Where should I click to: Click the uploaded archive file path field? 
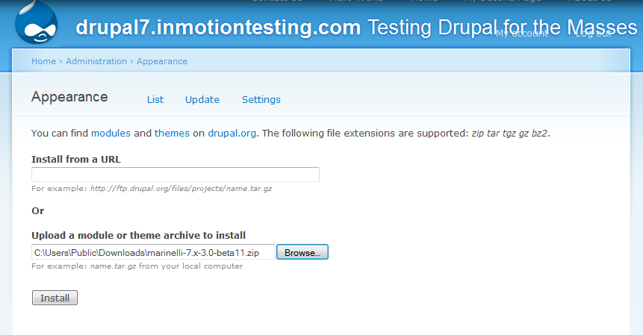click(153, 252)
